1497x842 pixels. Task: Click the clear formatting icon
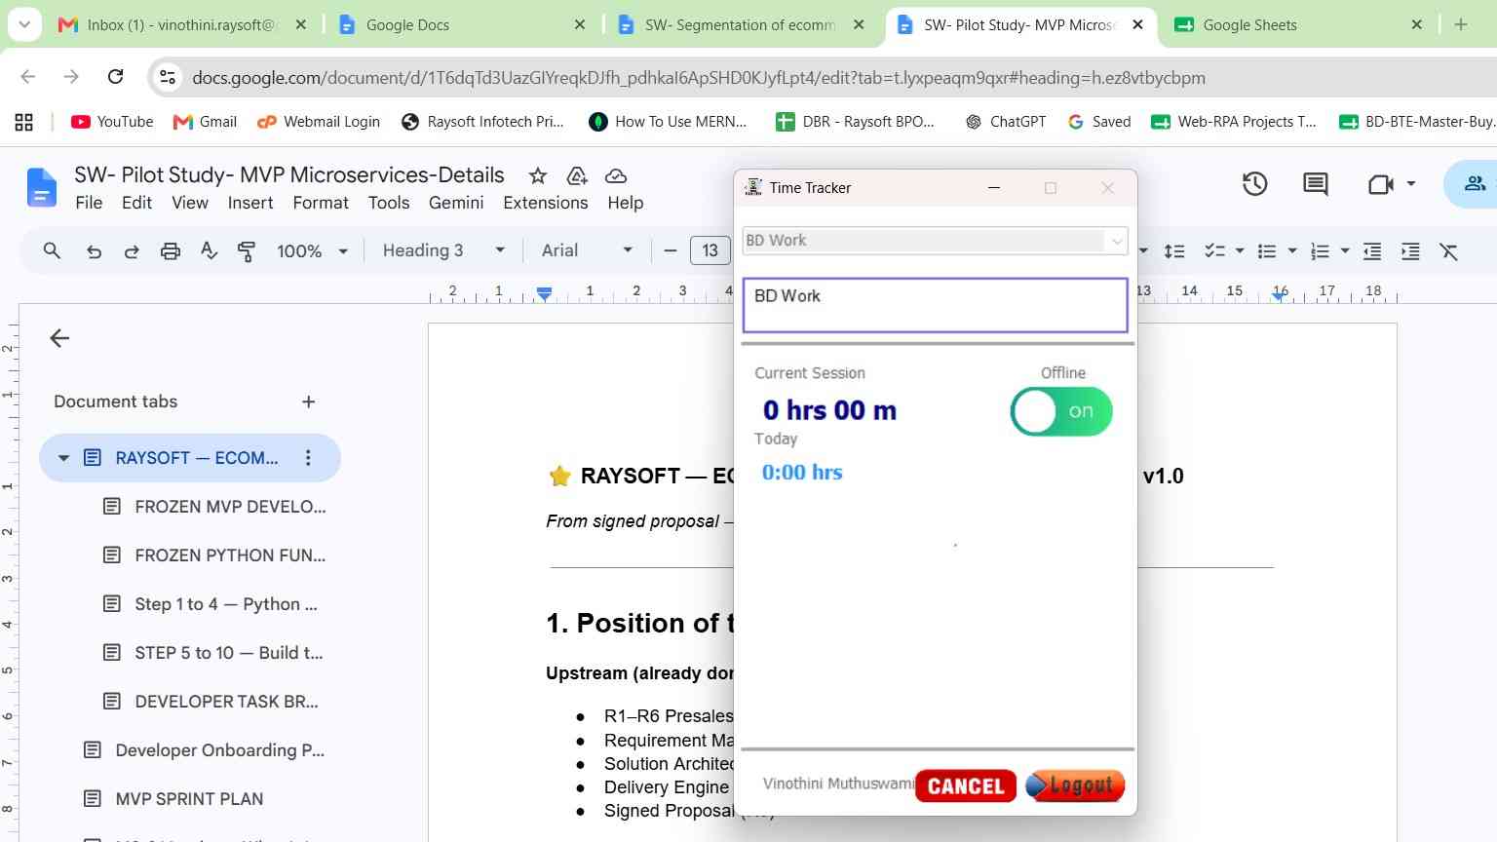click(x=1449, y=251)
